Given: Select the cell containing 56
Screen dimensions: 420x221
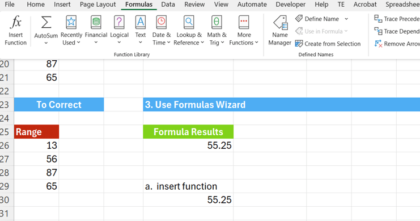Looking at the screenshot, I should [36, 159].
